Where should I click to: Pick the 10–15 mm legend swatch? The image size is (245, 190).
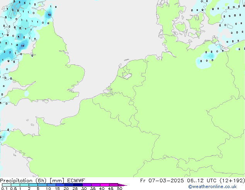point(51,185)
